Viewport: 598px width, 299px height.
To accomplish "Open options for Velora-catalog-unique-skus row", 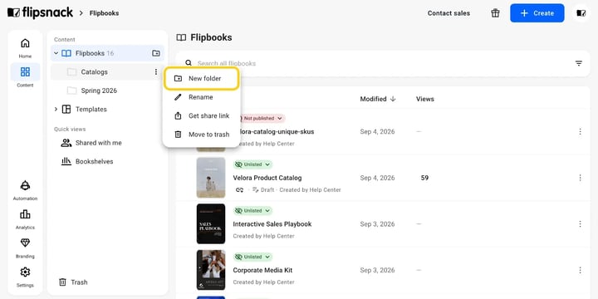I will pyautogui.click(x=580, y=131).
